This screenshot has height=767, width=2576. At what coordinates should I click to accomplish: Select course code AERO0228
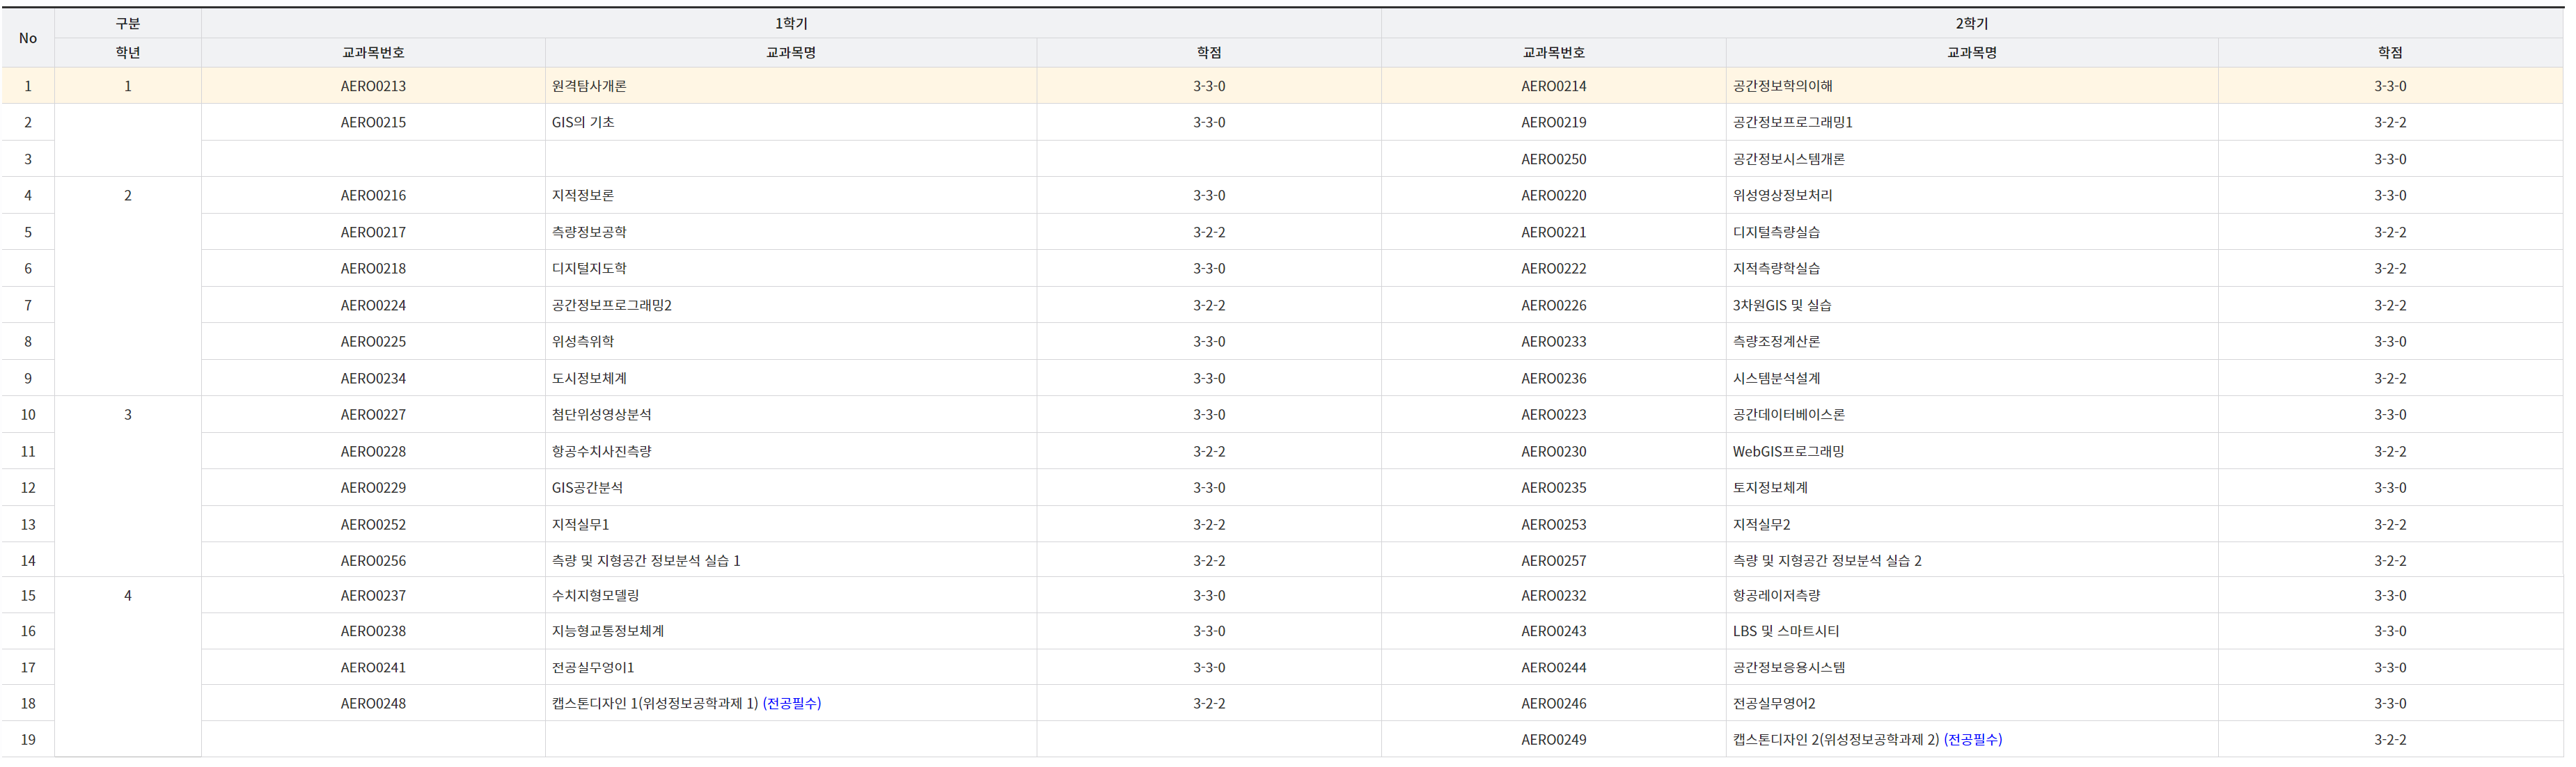[x=373, y=451]
